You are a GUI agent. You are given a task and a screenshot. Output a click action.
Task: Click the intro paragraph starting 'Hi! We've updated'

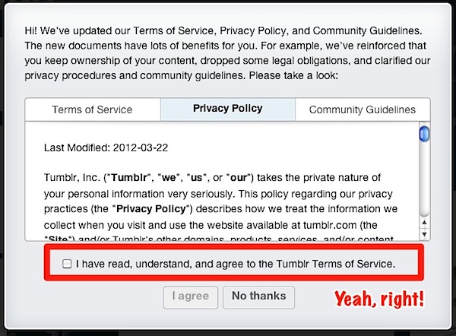227,53
